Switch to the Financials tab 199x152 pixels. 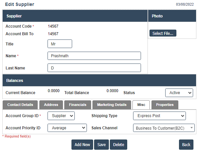coord(77,105)
